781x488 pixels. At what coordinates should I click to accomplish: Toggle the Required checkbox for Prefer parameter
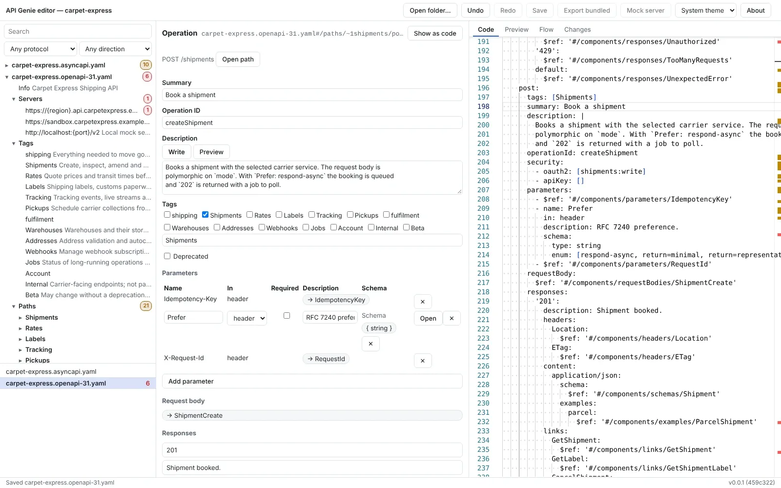click(x=287, y=316)
